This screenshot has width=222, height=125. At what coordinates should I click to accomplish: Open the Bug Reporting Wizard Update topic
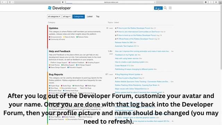pyautogui.click(x=128, y=74)
